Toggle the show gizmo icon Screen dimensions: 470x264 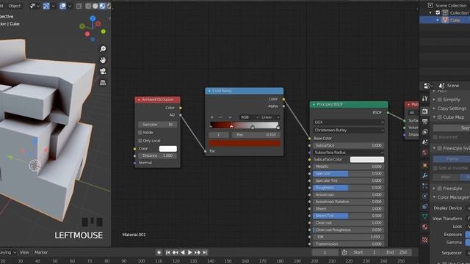tap(46, 6)
